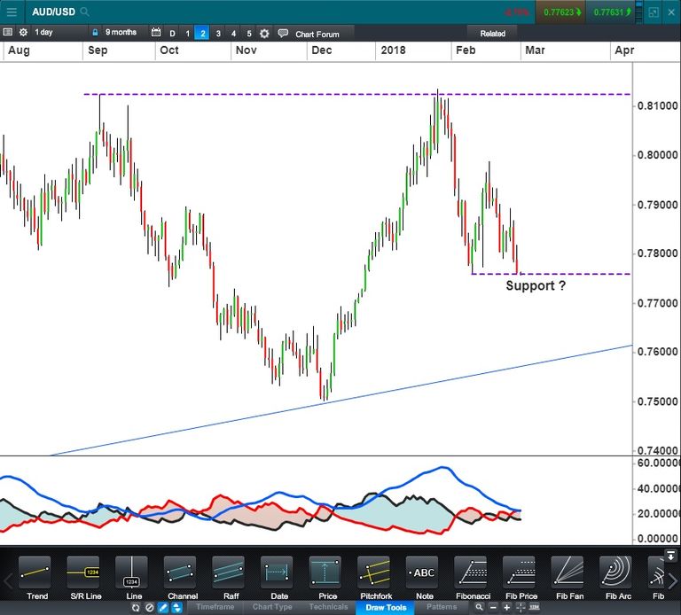Select layout preset 1

coord(187,33)
